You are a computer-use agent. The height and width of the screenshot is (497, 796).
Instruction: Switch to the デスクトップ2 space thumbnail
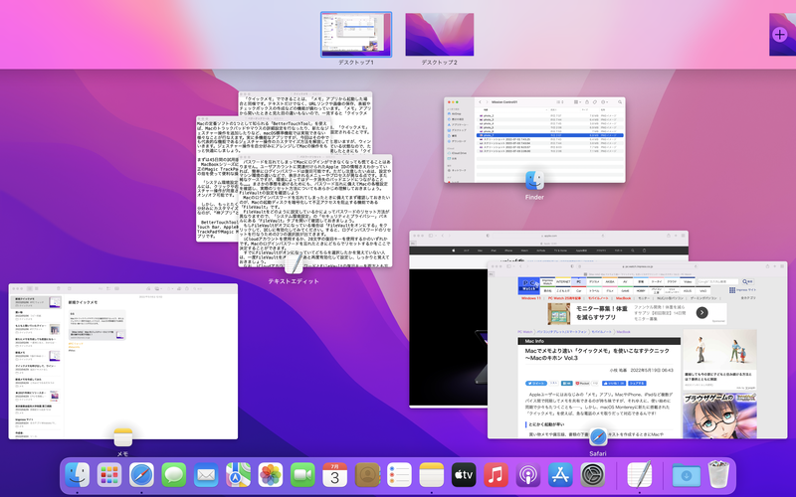[440, 35]
